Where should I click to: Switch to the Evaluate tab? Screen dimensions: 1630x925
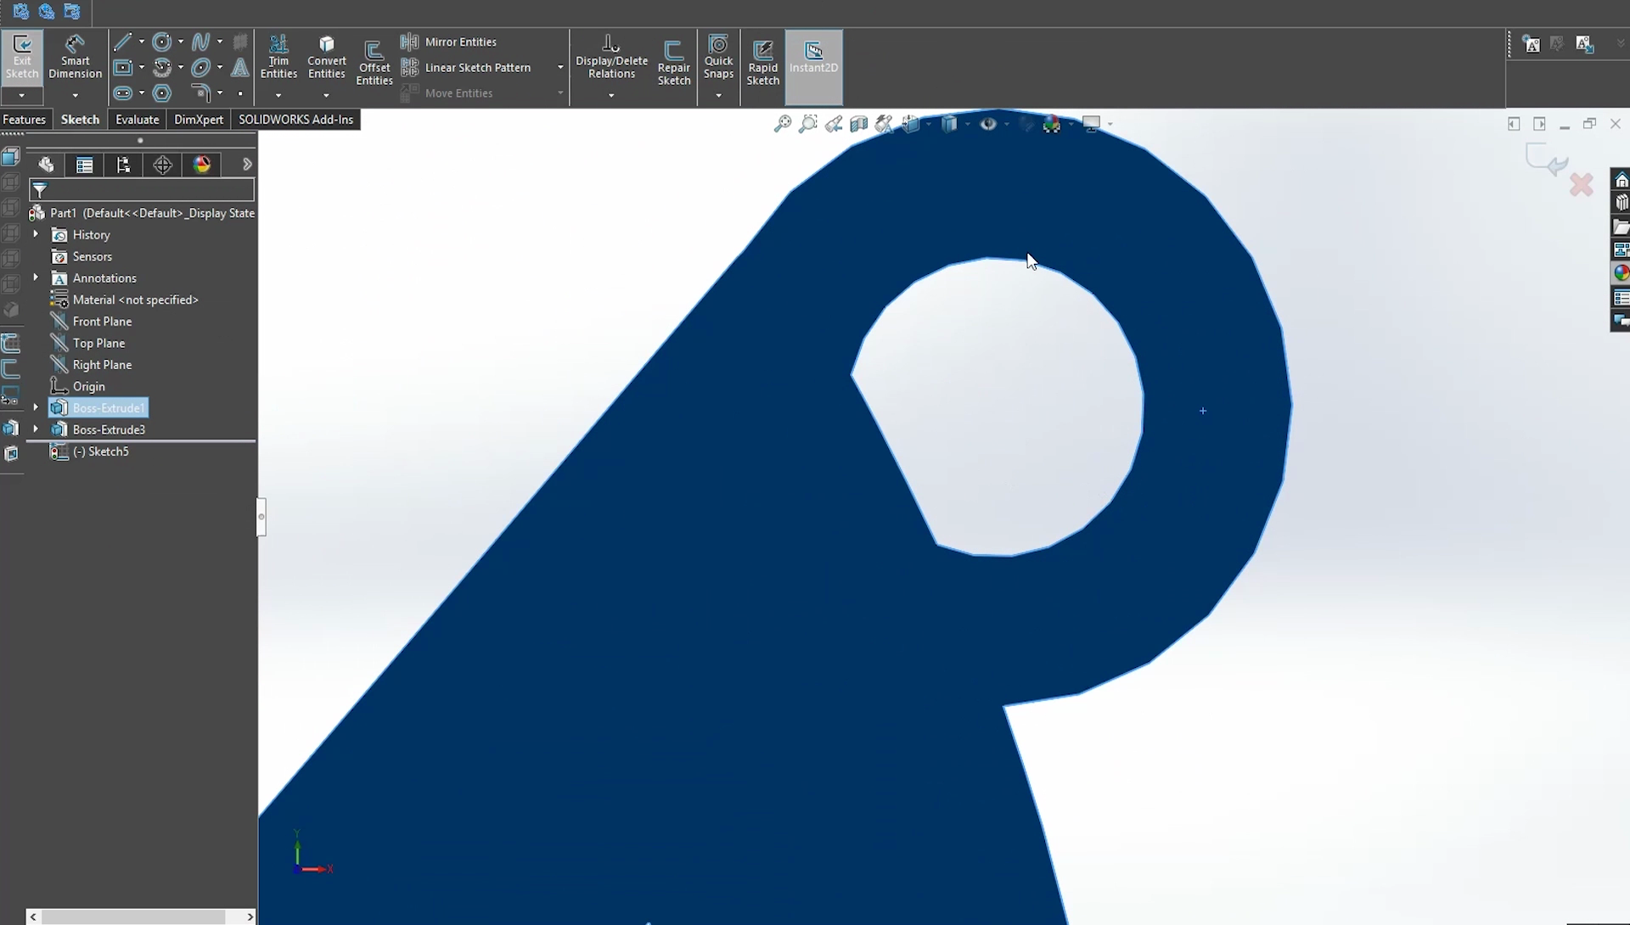click(138, 120)
